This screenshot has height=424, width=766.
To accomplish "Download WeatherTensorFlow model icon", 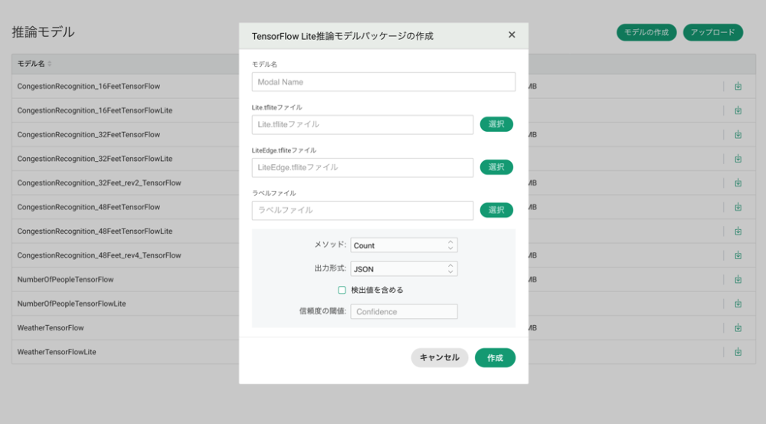I will 738,327.
